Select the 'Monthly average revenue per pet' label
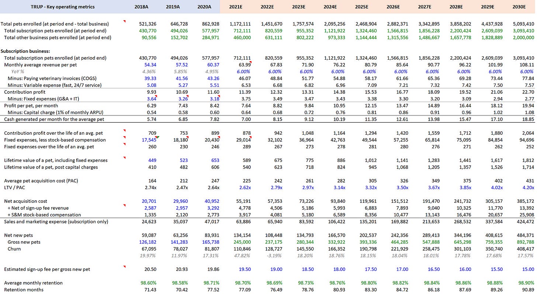Image resolution: width=537 pixels, height=294 pixels. [40, 65]
